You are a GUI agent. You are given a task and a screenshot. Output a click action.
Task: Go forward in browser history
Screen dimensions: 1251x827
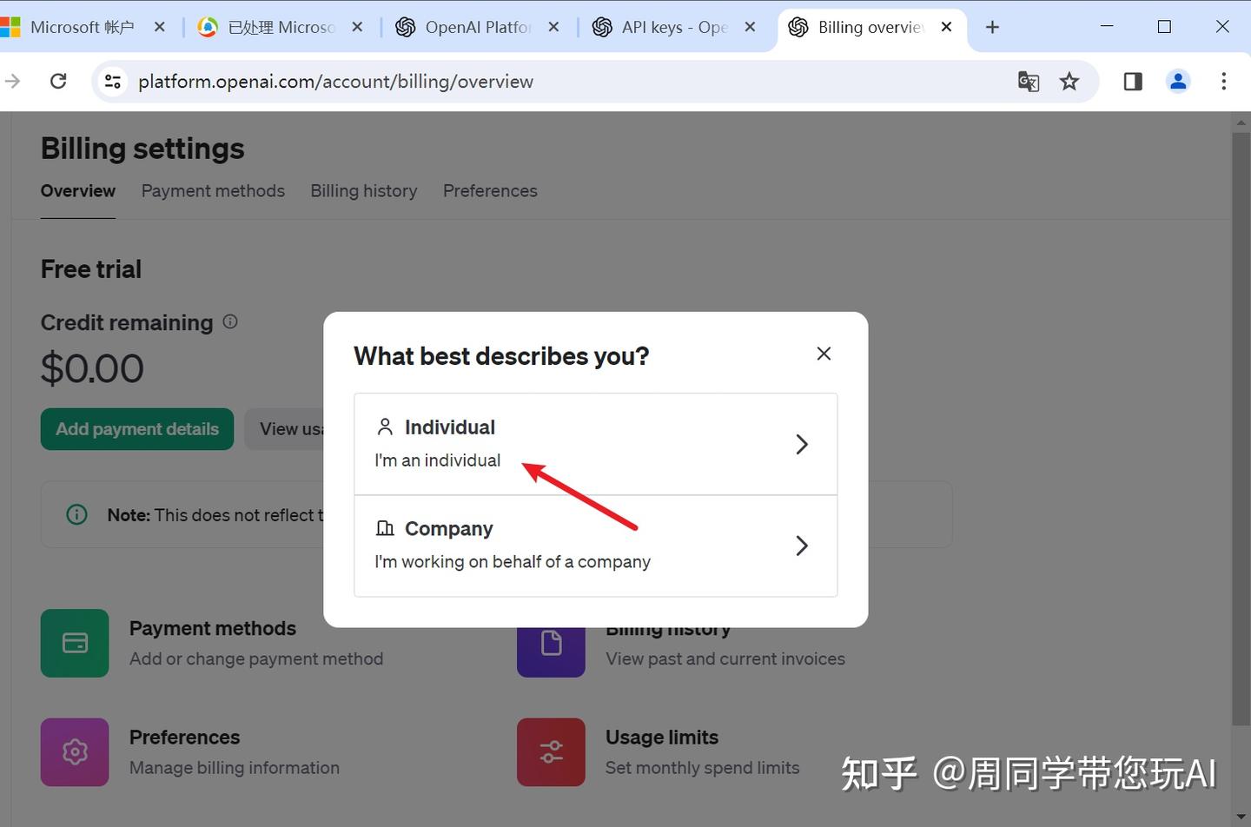click(12, 82)
